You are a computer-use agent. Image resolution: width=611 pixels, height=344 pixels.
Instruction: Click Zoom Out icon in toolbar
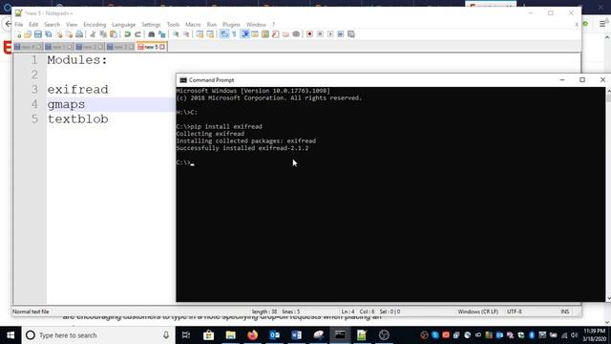click(x=186, y=34)
